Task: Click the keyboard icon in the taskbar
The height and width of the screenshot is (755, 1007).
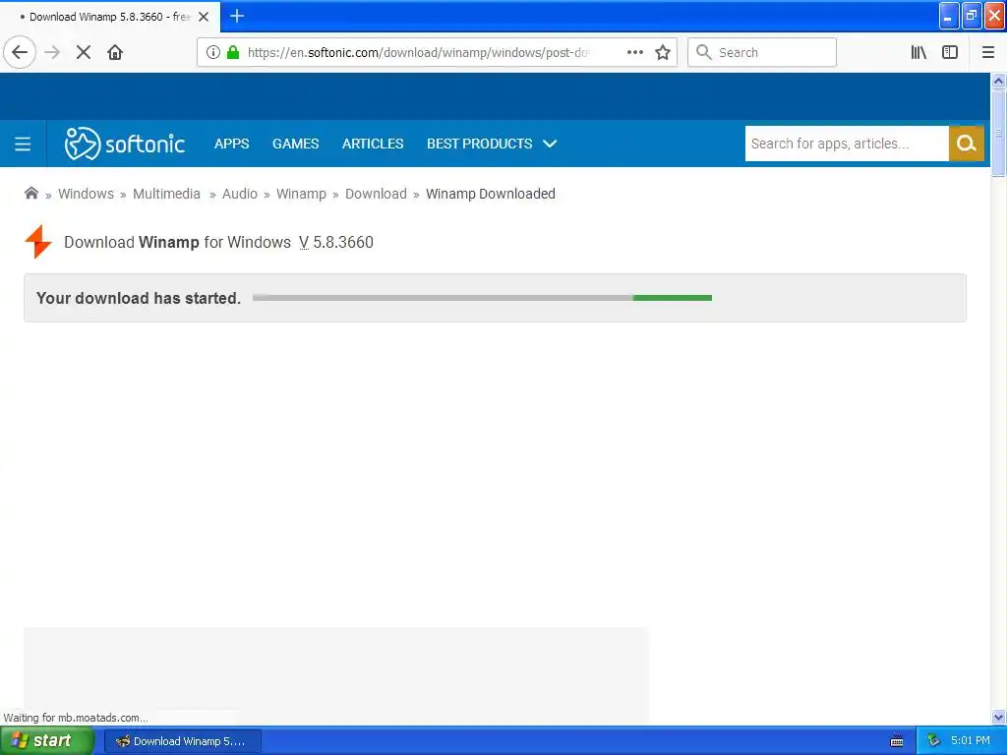Action: 897,741
